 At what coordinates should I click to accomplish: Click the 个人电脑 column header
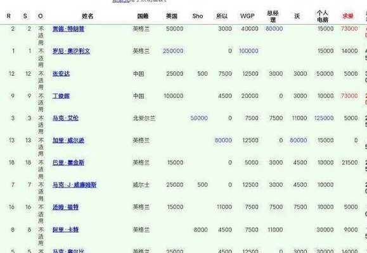pyautogui.click(x=323, y=16)
